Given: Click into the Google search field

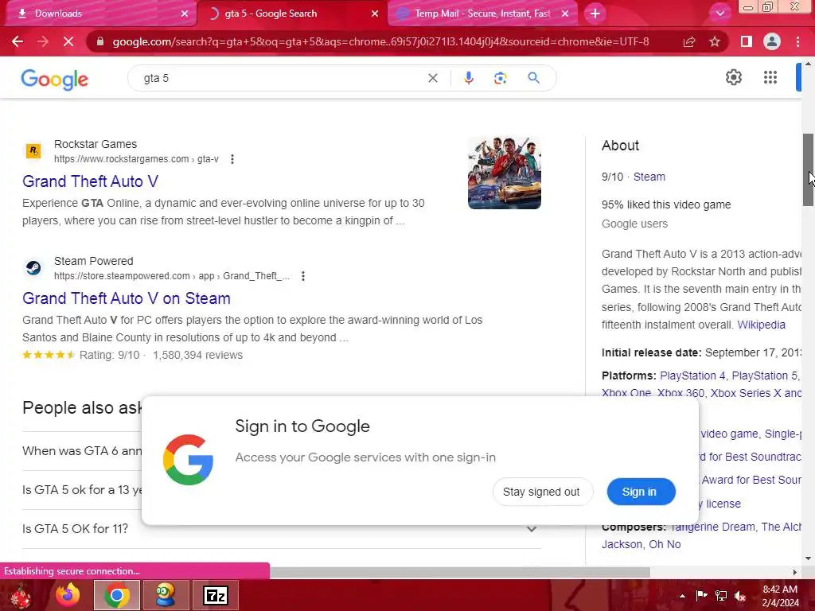Looking at the screenshot, I should tap(281, 78).
